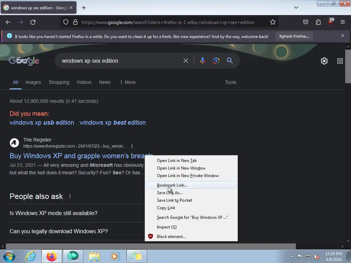Open the Save to Pocket toolbar icon
The width and height of the screenshot is (351, 263).
(305, 22)
